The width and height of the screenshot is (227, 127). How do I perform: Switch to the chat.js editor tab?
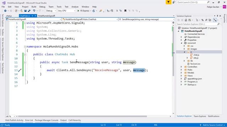pyautogui.click(x=9, y=16)
